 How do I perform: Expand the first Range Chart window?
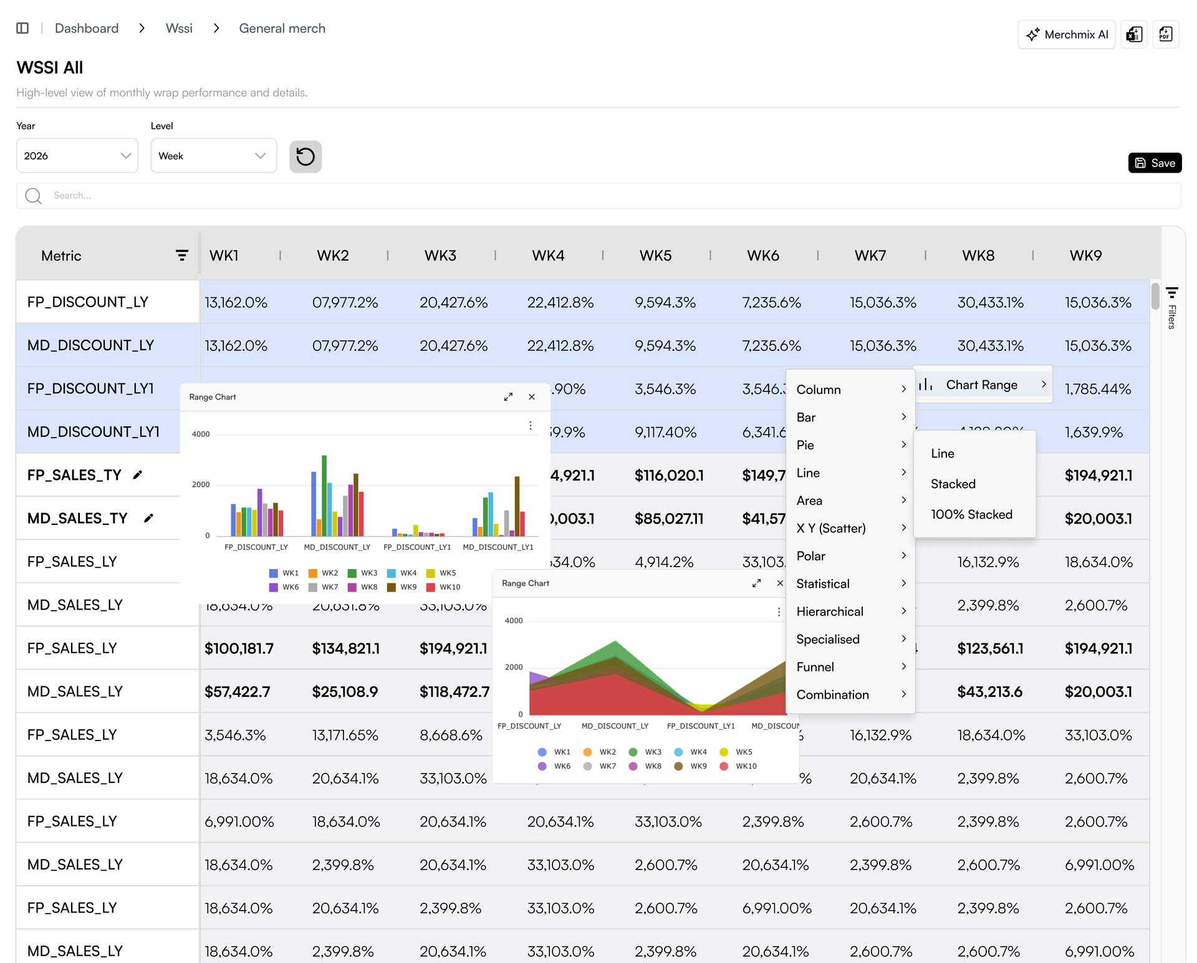pyautogui.click(x=508, y=397)
